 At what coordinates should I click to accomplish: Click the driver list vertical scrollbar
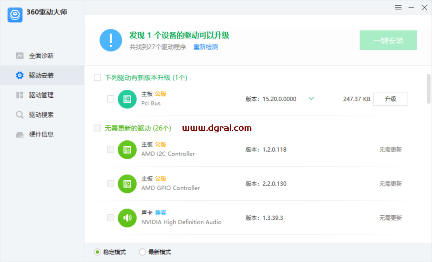click(x=428, y=89)
